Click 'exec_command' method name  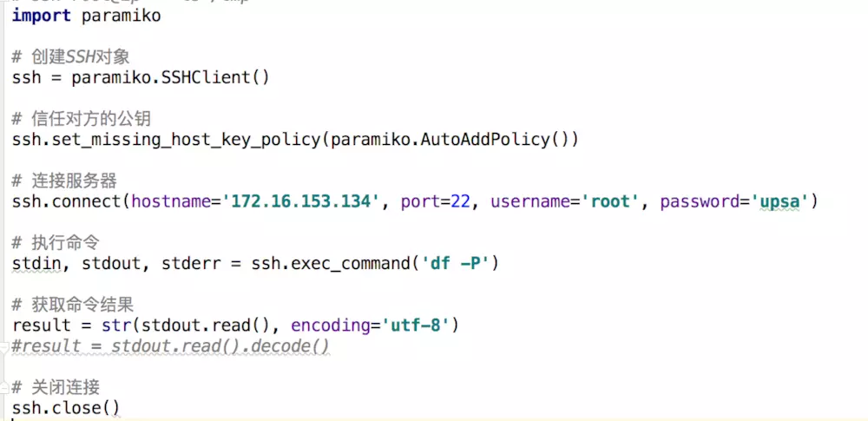pos(351,264)
